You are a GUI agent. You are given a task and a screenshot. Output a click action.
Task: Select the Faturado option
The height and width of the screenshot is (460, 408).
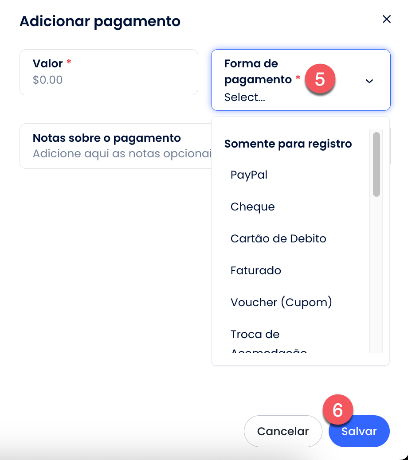(x=255, y=270)
